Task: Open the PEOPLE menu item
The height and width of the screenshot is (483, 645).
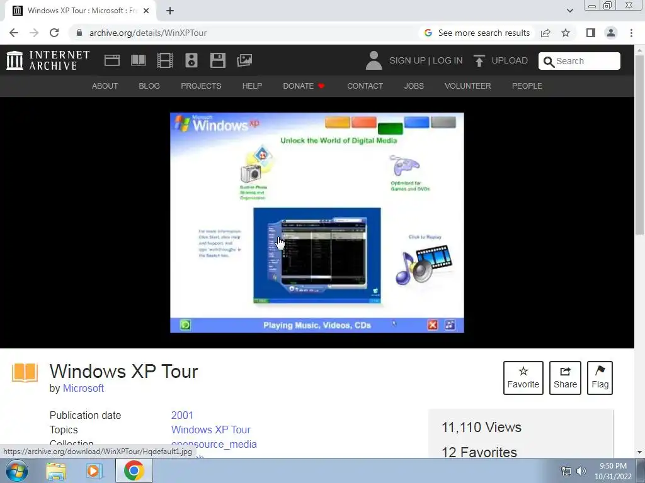Action: coord(527,86)
